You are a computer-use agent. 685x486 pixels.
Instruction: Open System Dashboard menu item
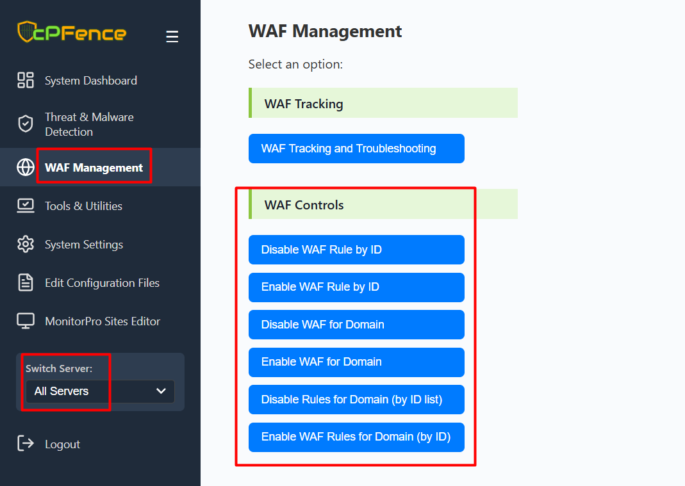pos(90,81)
